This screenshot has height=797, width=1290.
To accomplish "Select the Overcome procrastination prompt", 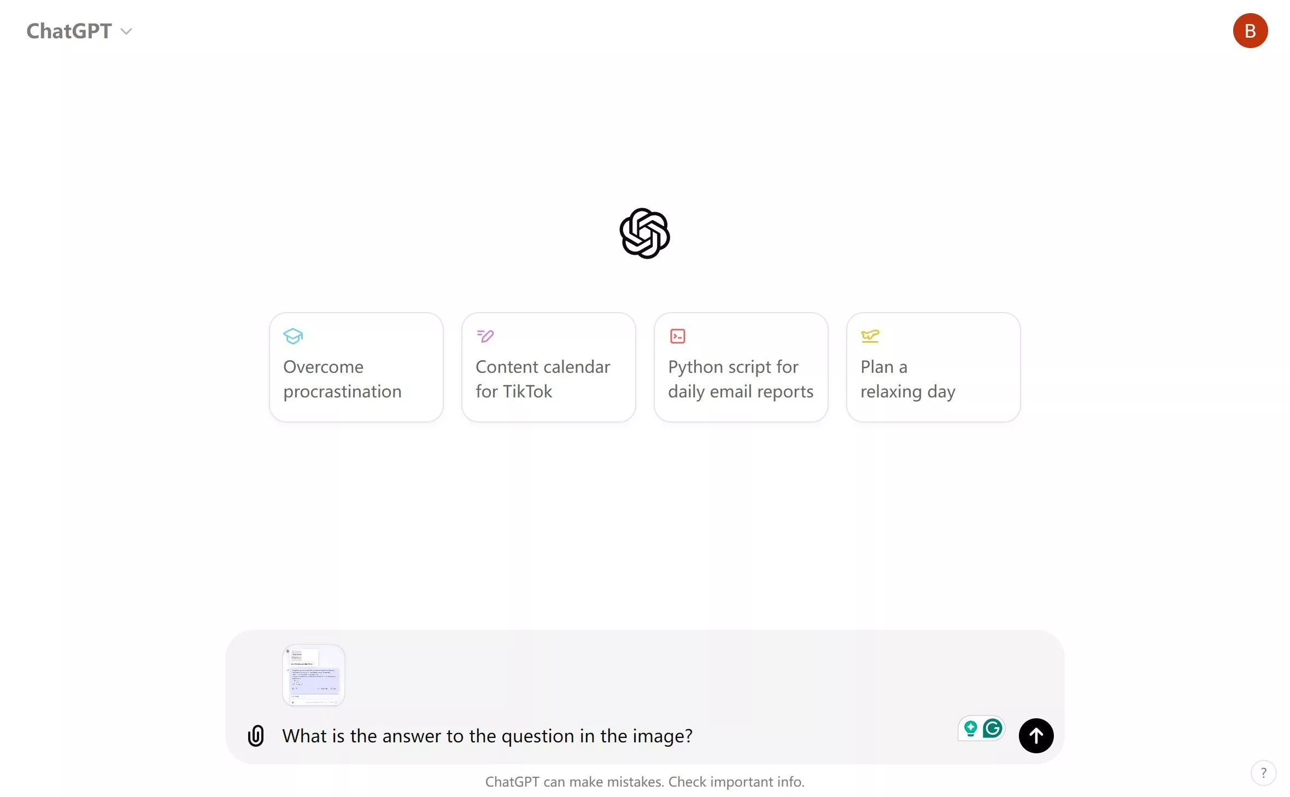I will click(x=356, y=367).
